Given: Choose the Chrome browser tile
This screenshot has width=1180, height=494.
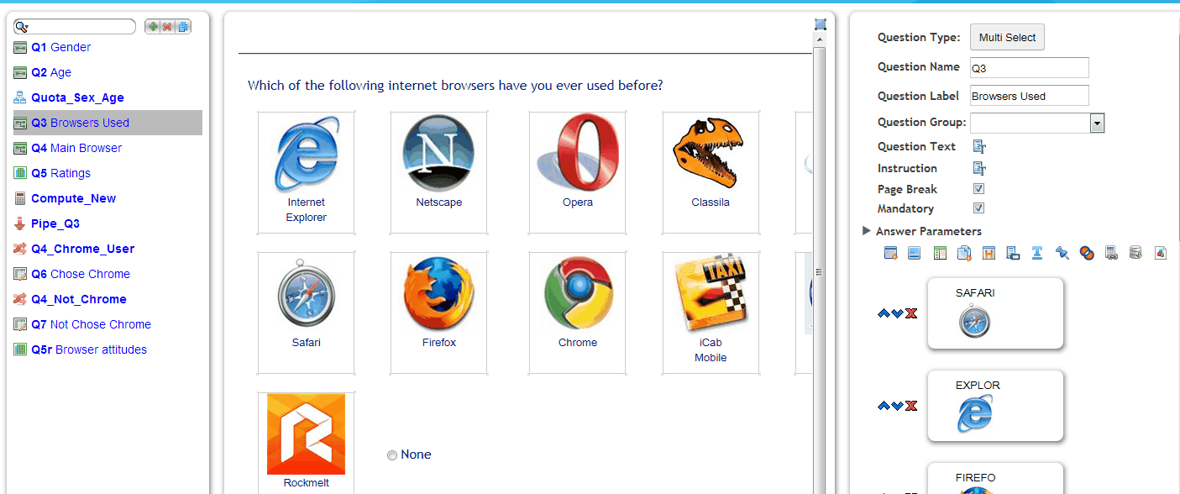Looking at the screenshot, I should (x=578, y=313).
